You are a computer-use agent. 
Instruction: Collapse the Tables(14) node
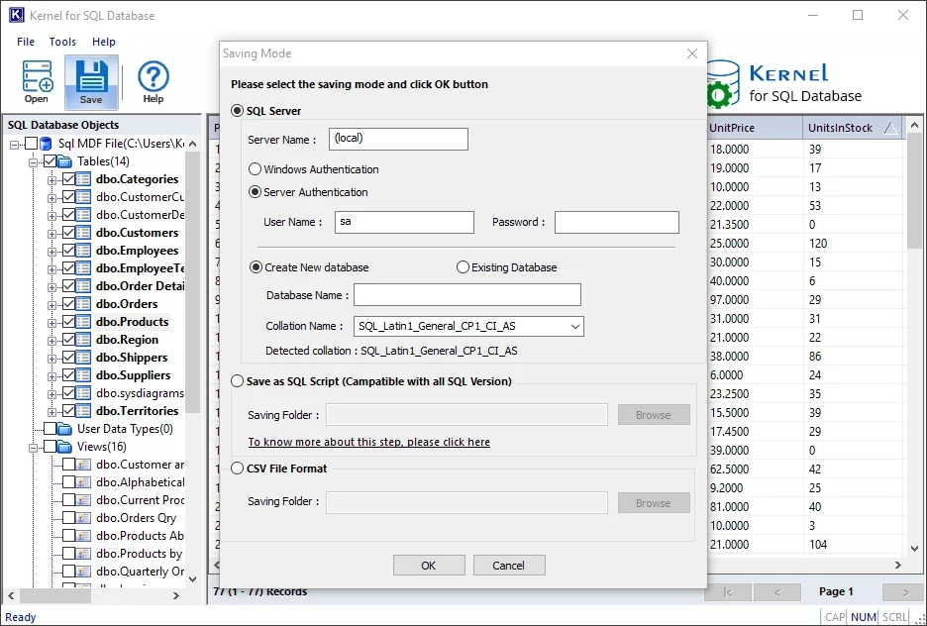coord(33,162)
